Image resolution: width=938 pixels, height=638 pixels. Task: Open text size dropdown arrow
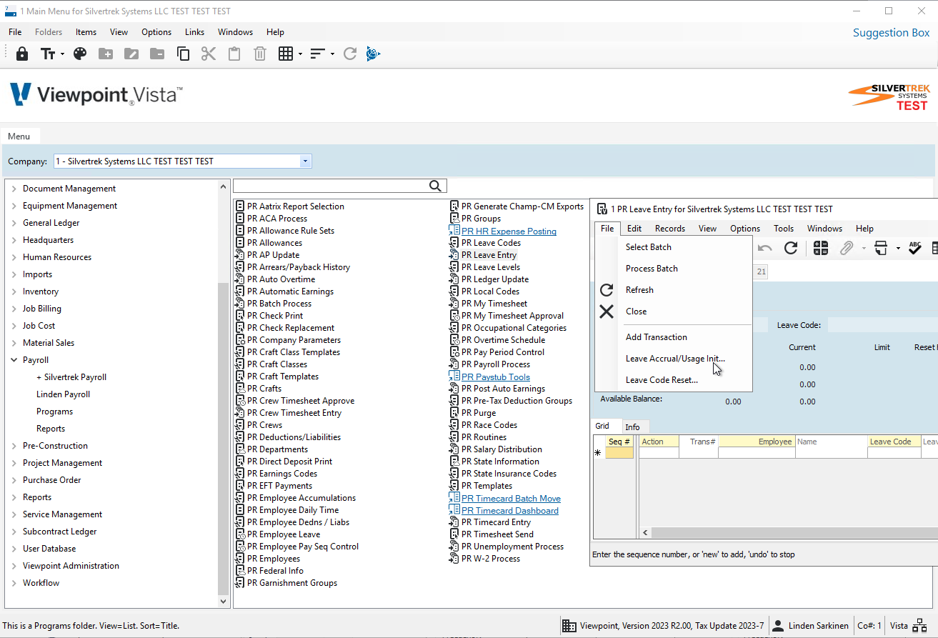[62, 54]
